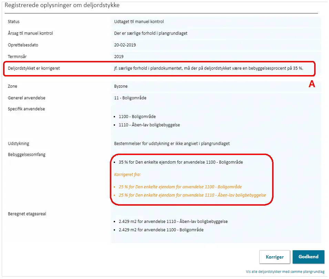The image size is (329, 279).
Task: Select the Oprettelsesdato value 20-02-2019
Action: tap(125, 45)
